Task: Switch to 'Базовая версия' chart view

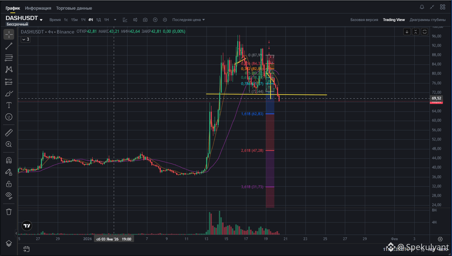Action: (x=364, y=20)
